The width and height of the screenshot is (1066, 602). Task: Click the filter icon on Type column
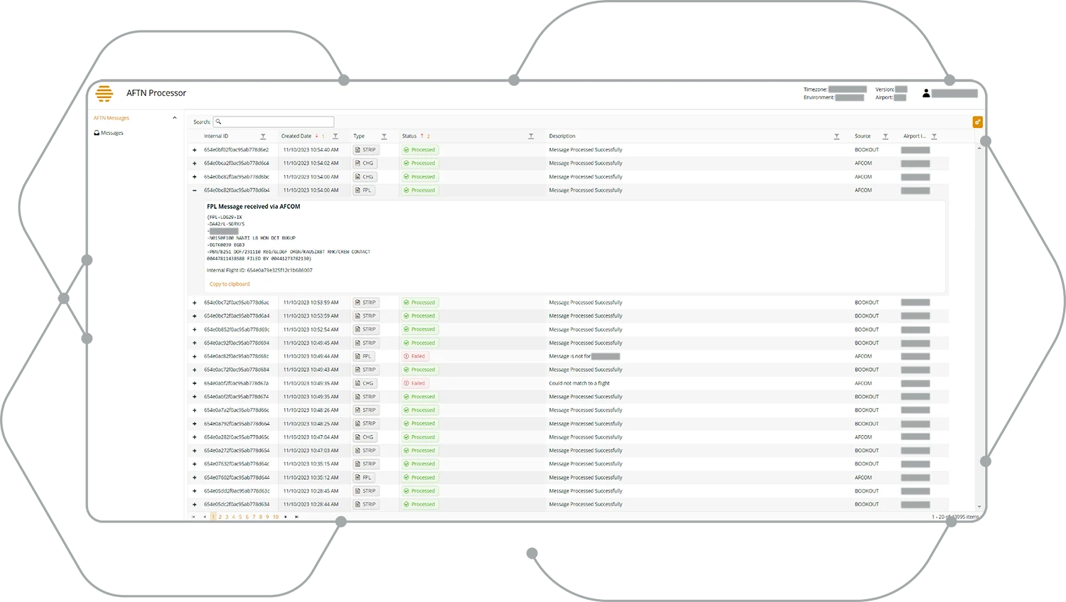click(384, 136)
